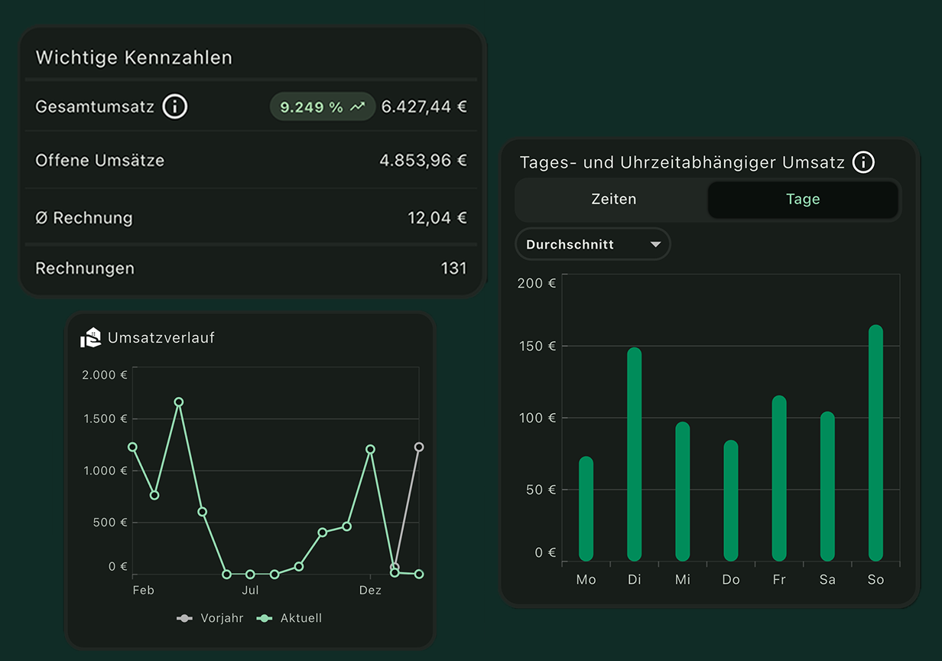
Task: Click the Ø Rechnung row
Action: 251,218
